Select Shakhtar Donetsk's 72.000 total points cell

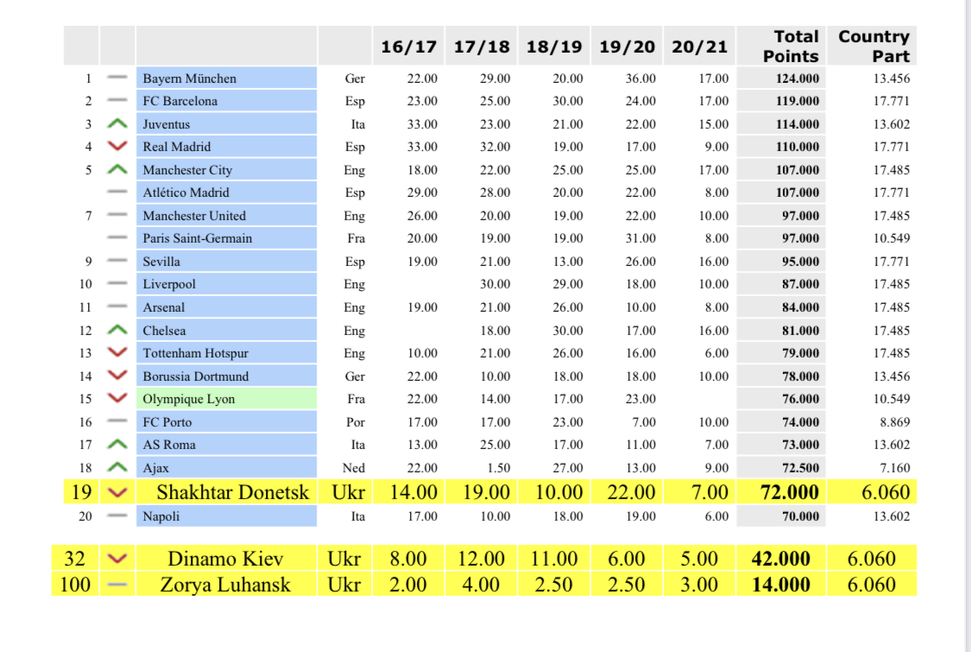click(x=781, y=493)
